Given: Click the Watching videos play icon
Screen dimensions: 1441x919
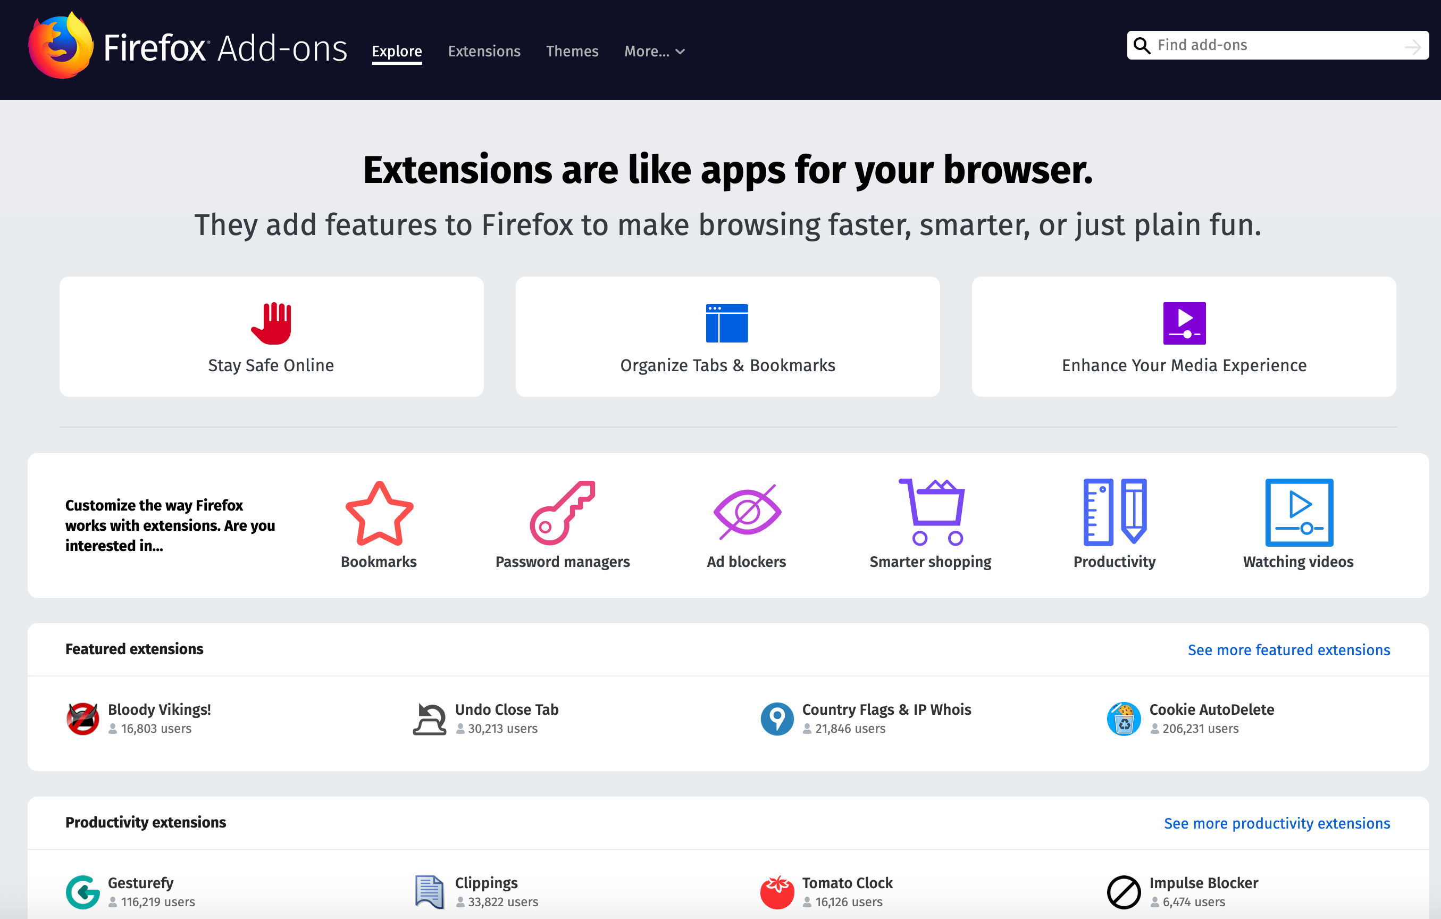Looking at the screenshot, I should [1299, 513].
